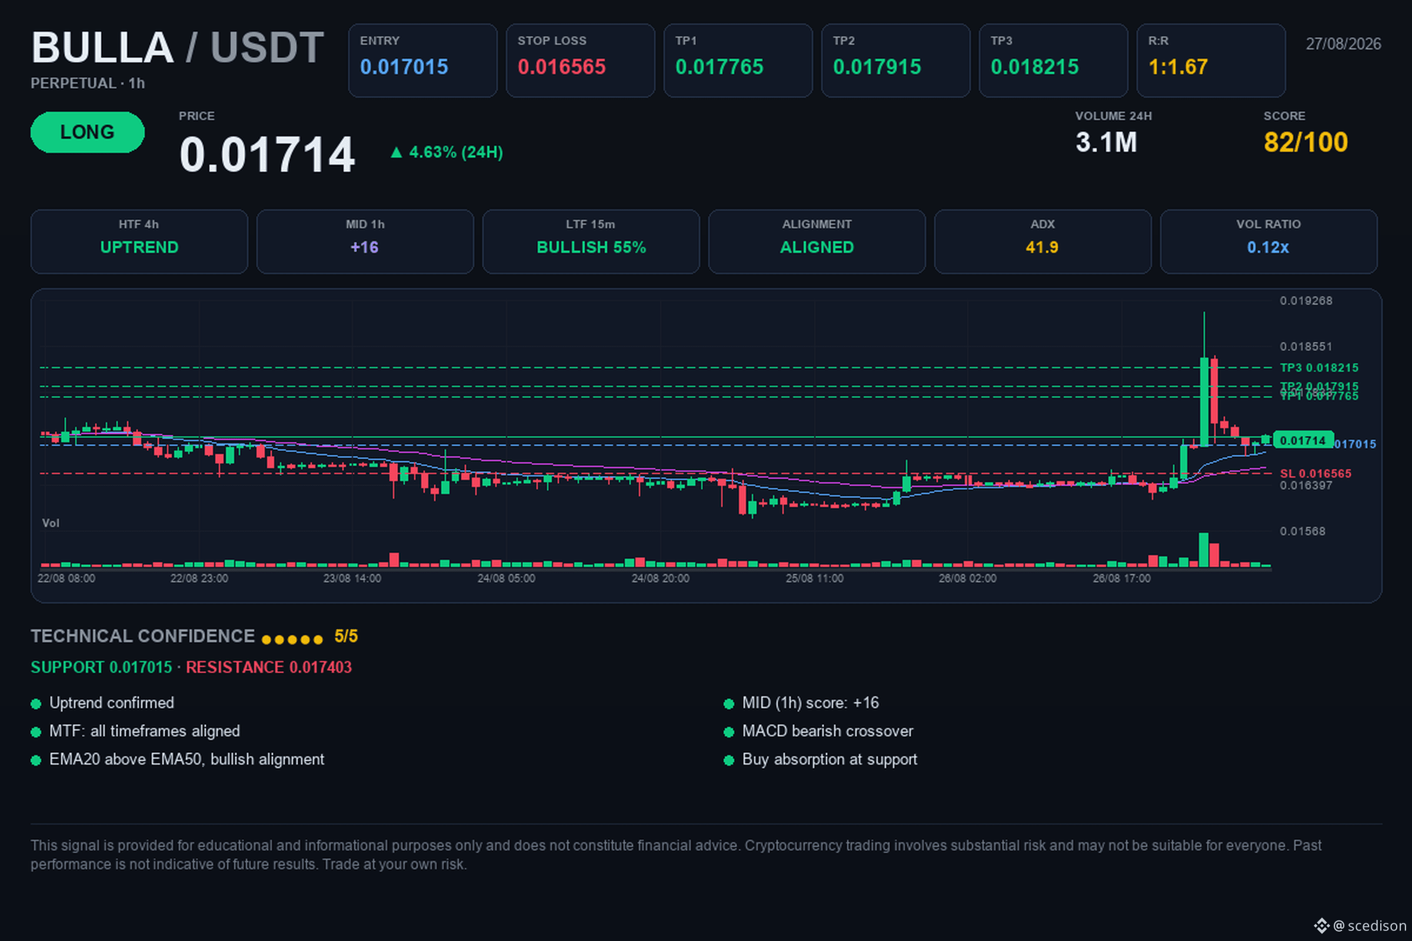Click the R:R 1:1.67 card
1412x941 pixels.
click(x=1211, y=61)
